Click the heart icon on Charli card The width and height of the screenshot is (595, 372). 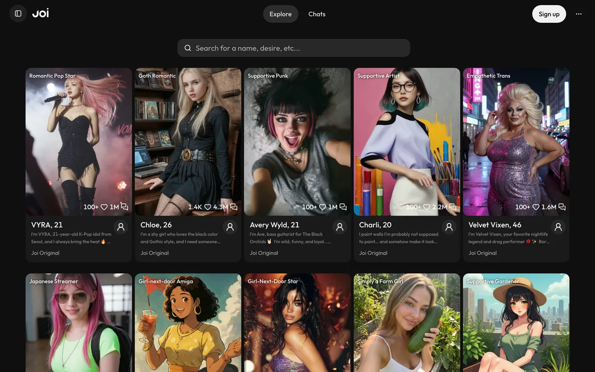tap(426, 207)
